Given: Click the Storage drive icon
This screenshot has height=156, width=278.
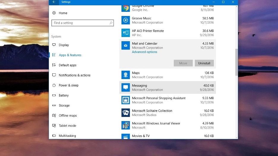Looking at the screenshot, I should (x=54, y=105).
